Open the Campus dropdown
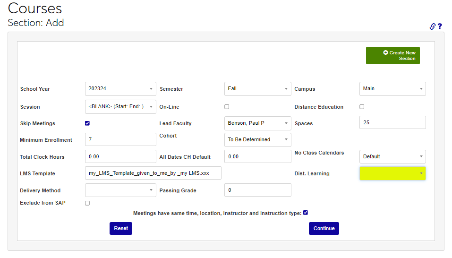The width and height of the screenshot is (452, 258). [x=392, y=89]
